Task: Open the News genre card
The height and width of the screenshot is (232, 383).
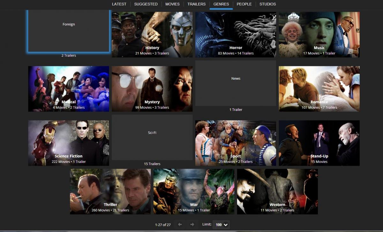Action: (x=236, y=83)
